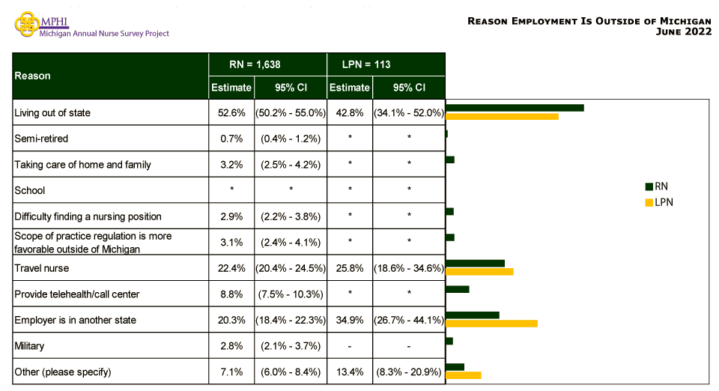
Task: Click the 0.7% estimate cell
Action: point(231,139)
